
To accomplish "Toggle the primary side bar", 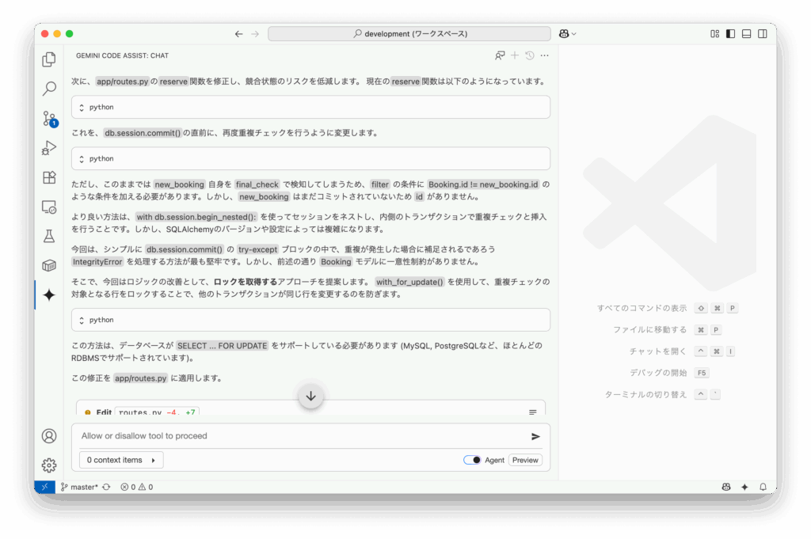I will pos(730,33).
